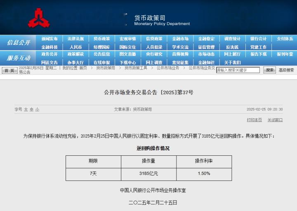The height and width of the screenshot is (211, 297).
Task: Select the 反洗钱 navigation item
Action: (232, 47)
